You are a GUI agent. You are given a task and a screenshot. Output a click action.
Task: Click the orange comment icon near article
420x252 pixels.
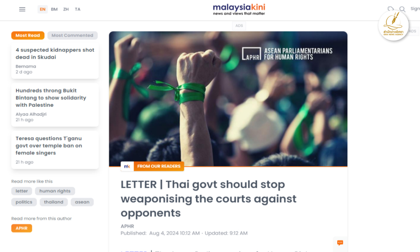pyautogui.click(x=340, y=243)
